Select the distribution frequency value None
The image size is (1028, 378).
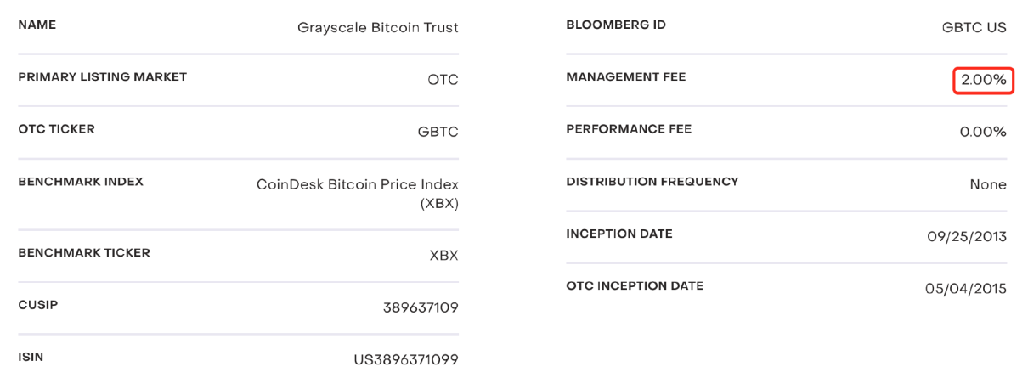click(x=988, y=184)
